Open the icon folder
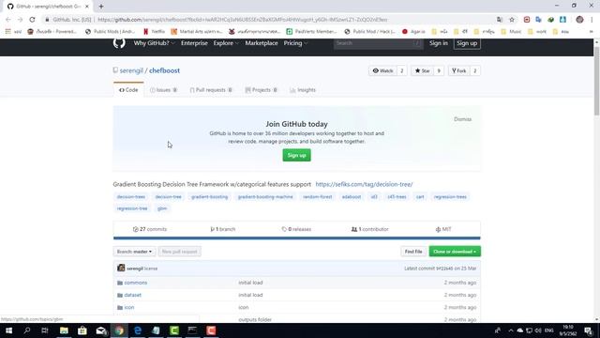The image size is (600, 338). point(129,307)
